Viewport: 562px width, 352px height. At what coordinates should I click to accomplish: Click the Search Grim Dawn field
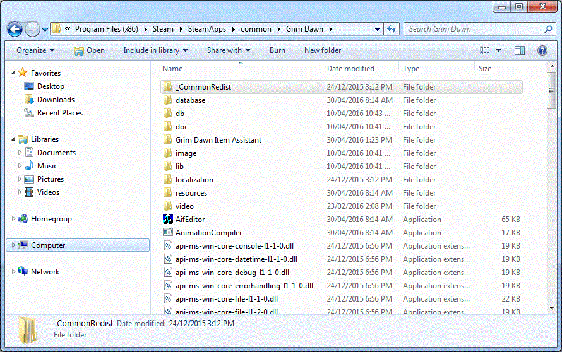474,29
